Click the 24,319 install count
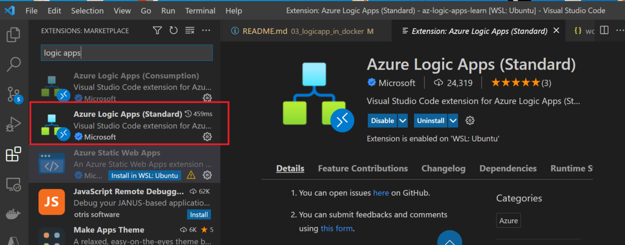This screenshot has height=245, width=625. [x=453, y=83]
